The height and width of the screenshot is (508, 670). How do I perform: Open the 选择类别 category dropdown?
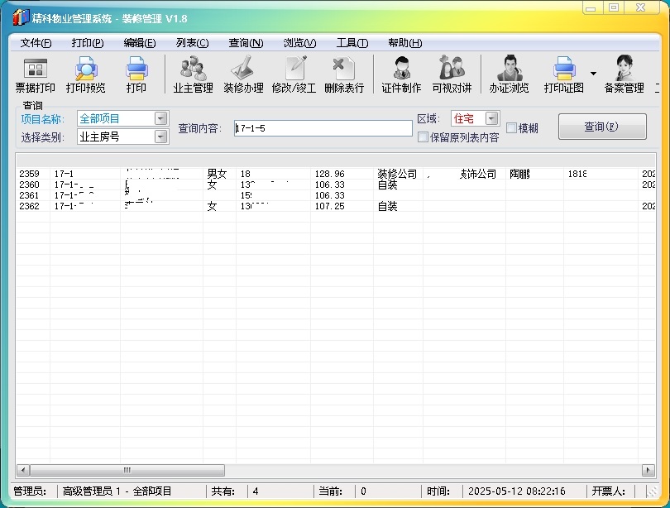point(160,137)
